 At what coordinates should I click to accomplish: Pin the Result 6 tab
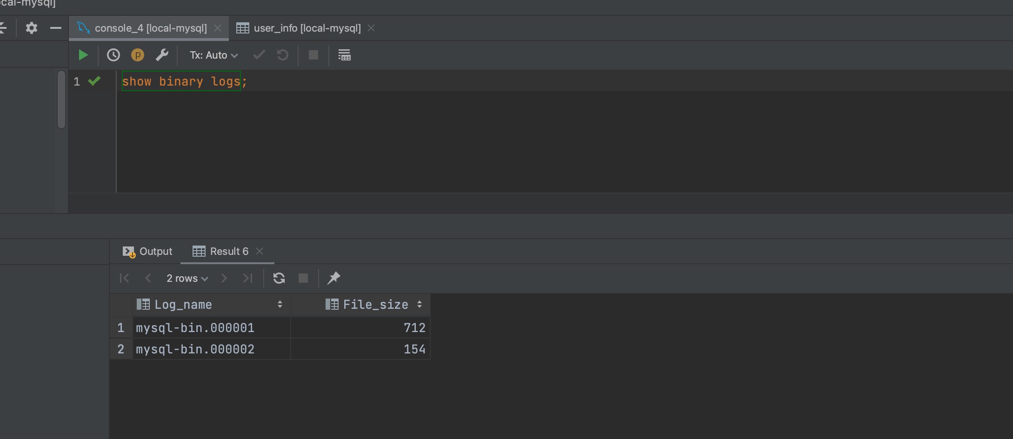pos(334,278)
